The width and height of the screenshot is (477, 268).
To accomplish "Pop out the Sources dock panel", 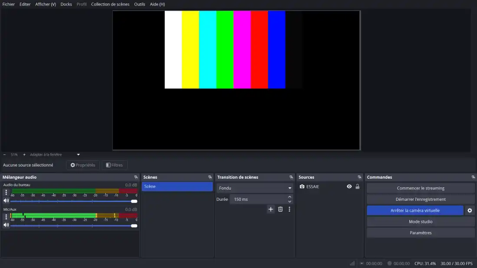I will [x=359, y=177].
